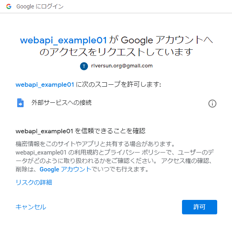Open the リスクの詳細 link
The width and height of the screenshot is (232, 228).
coord(34,182)
